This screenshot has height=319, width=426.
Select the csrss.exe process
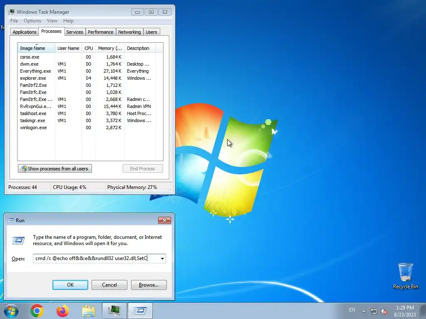(87, 57)
